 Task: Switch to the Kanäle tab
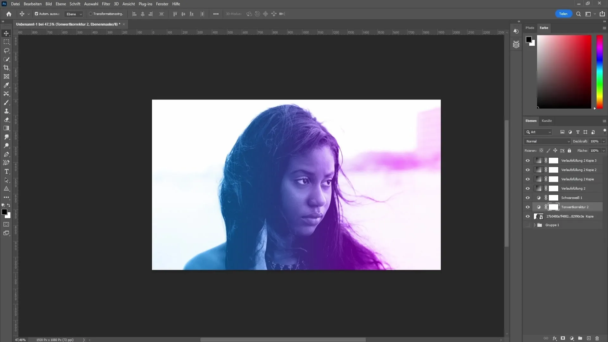[547, 121]
